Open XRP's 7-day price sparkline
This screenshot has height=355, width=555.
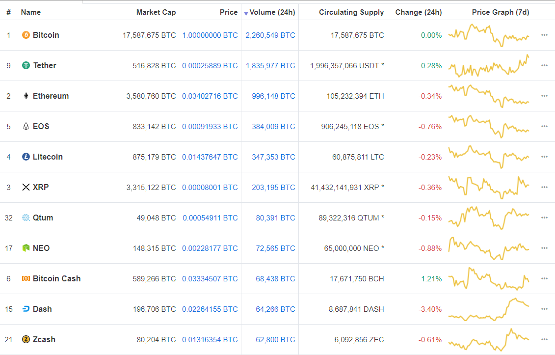tap(489, 188)
